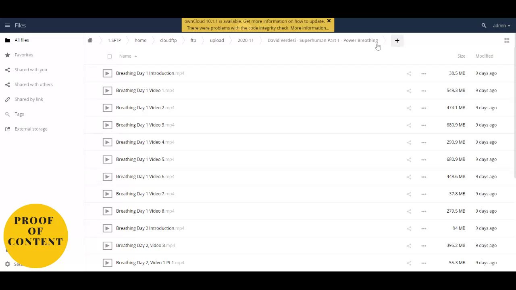Share Breathing Day 1 Video 1
This screenshot has width=516, height=290.
coord(409,91)
